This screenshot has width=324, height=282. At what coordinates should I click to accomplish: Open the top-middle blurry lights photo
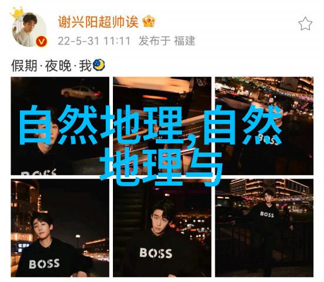pos(162,126)
